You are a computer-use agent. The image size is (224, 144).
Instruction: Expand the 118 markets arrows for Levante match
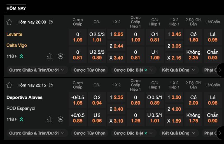[21, 56]
